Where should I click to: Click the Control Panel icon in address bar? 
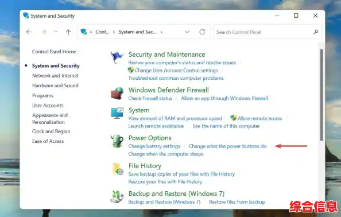[x=84, y=32]
